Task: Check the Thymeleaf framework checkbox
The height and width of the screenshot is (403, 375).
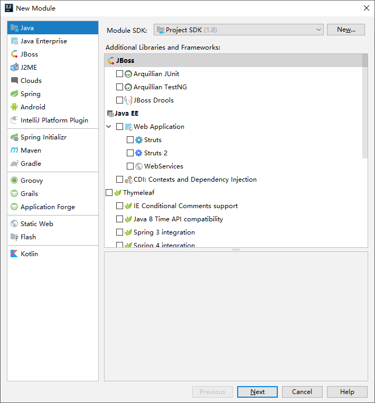Action: click(x=109, y=193)
